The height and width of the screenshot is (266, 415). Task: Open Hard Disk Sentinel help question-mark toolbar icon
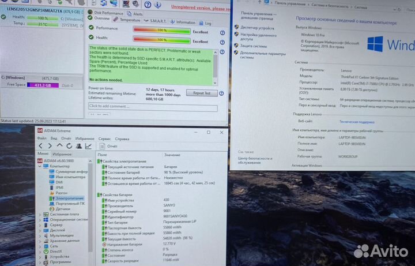[148, 4]
